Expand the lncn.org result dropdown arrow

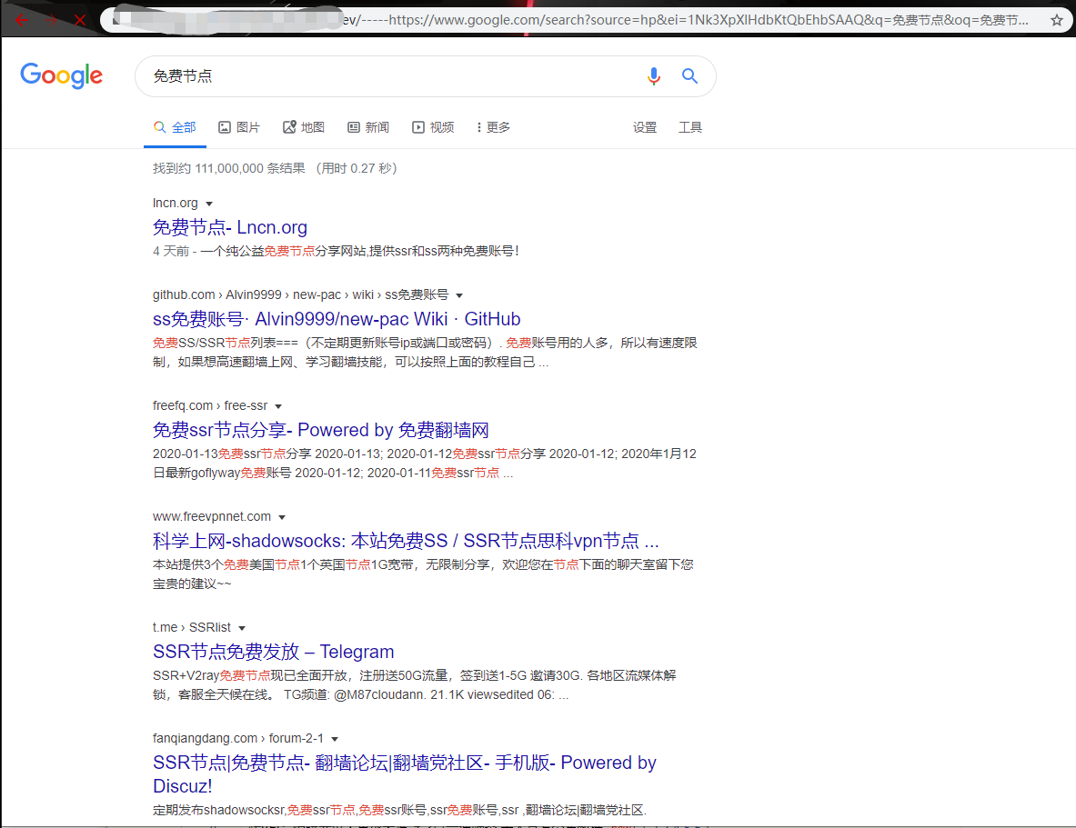pyautogui.click(x=209, y=204)
